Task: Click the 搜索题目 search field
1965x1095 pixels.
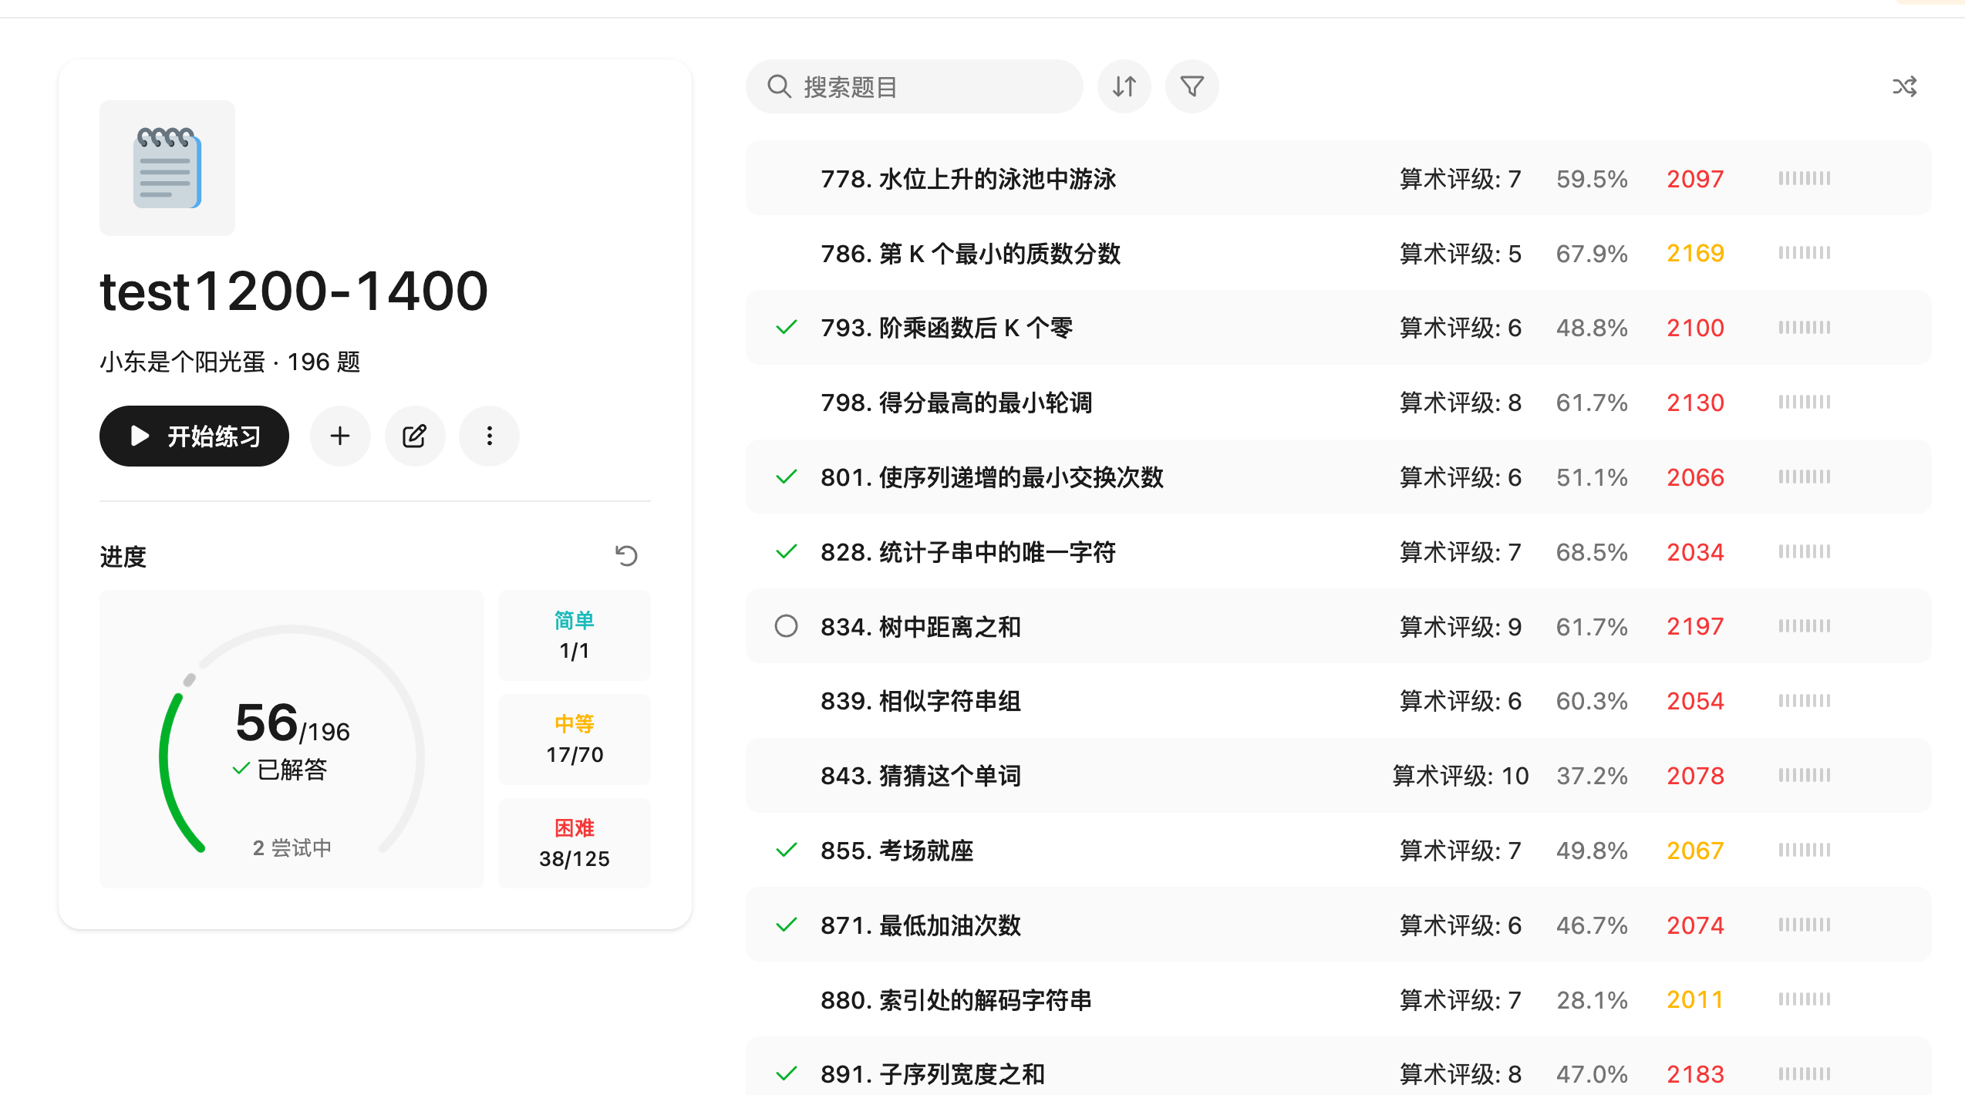Action: point(925,86)
